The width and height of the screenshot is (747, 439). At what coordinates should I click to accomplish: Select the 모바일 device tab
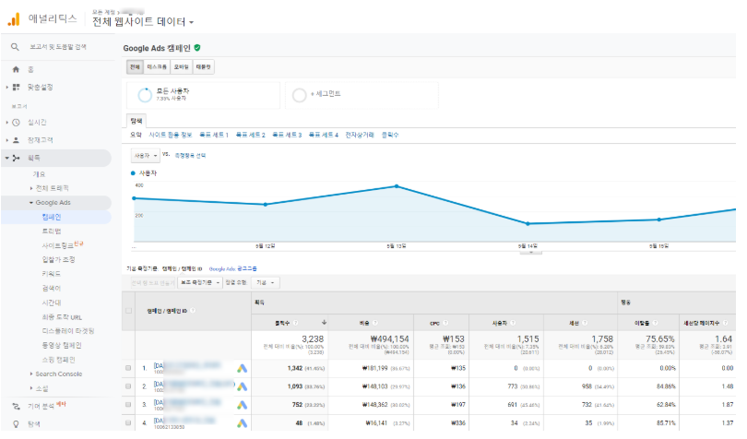point(181,67)
